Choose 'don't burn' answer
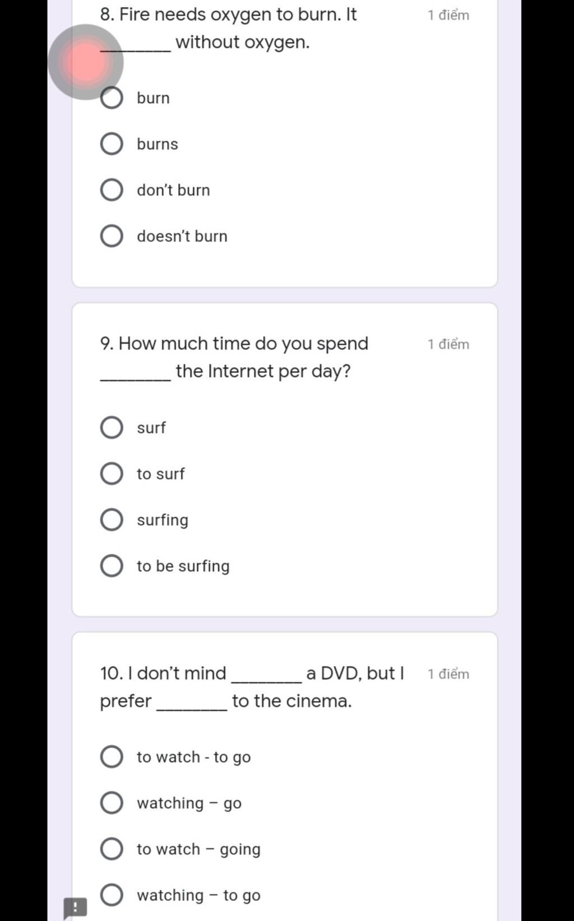The width and height of the screenshot is (574, 921). 112,190
